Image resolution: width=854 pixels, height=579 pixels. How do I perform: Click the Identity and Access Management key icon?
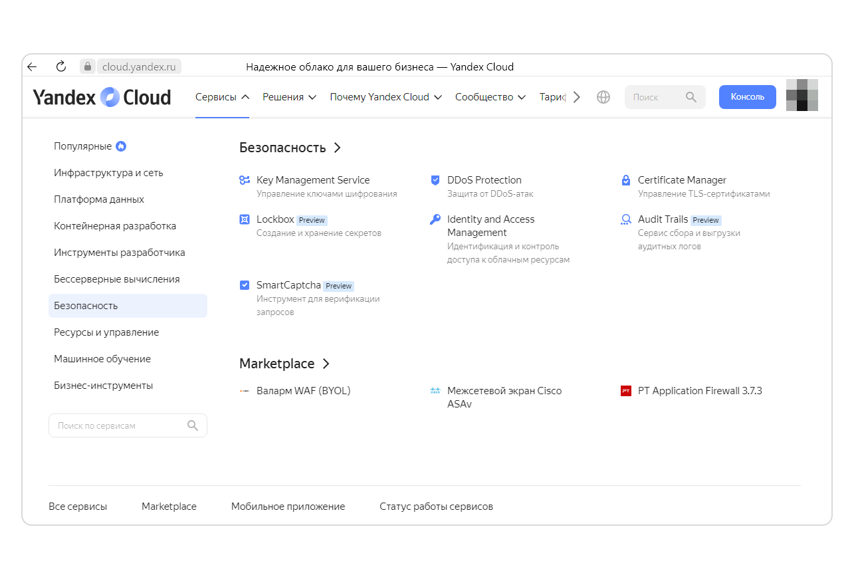coord(435,219)
